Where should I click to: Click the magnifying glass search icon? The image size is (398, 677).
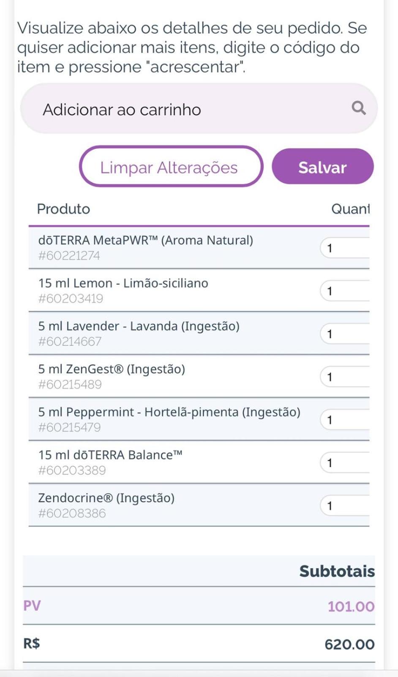[x=359, y=108]
